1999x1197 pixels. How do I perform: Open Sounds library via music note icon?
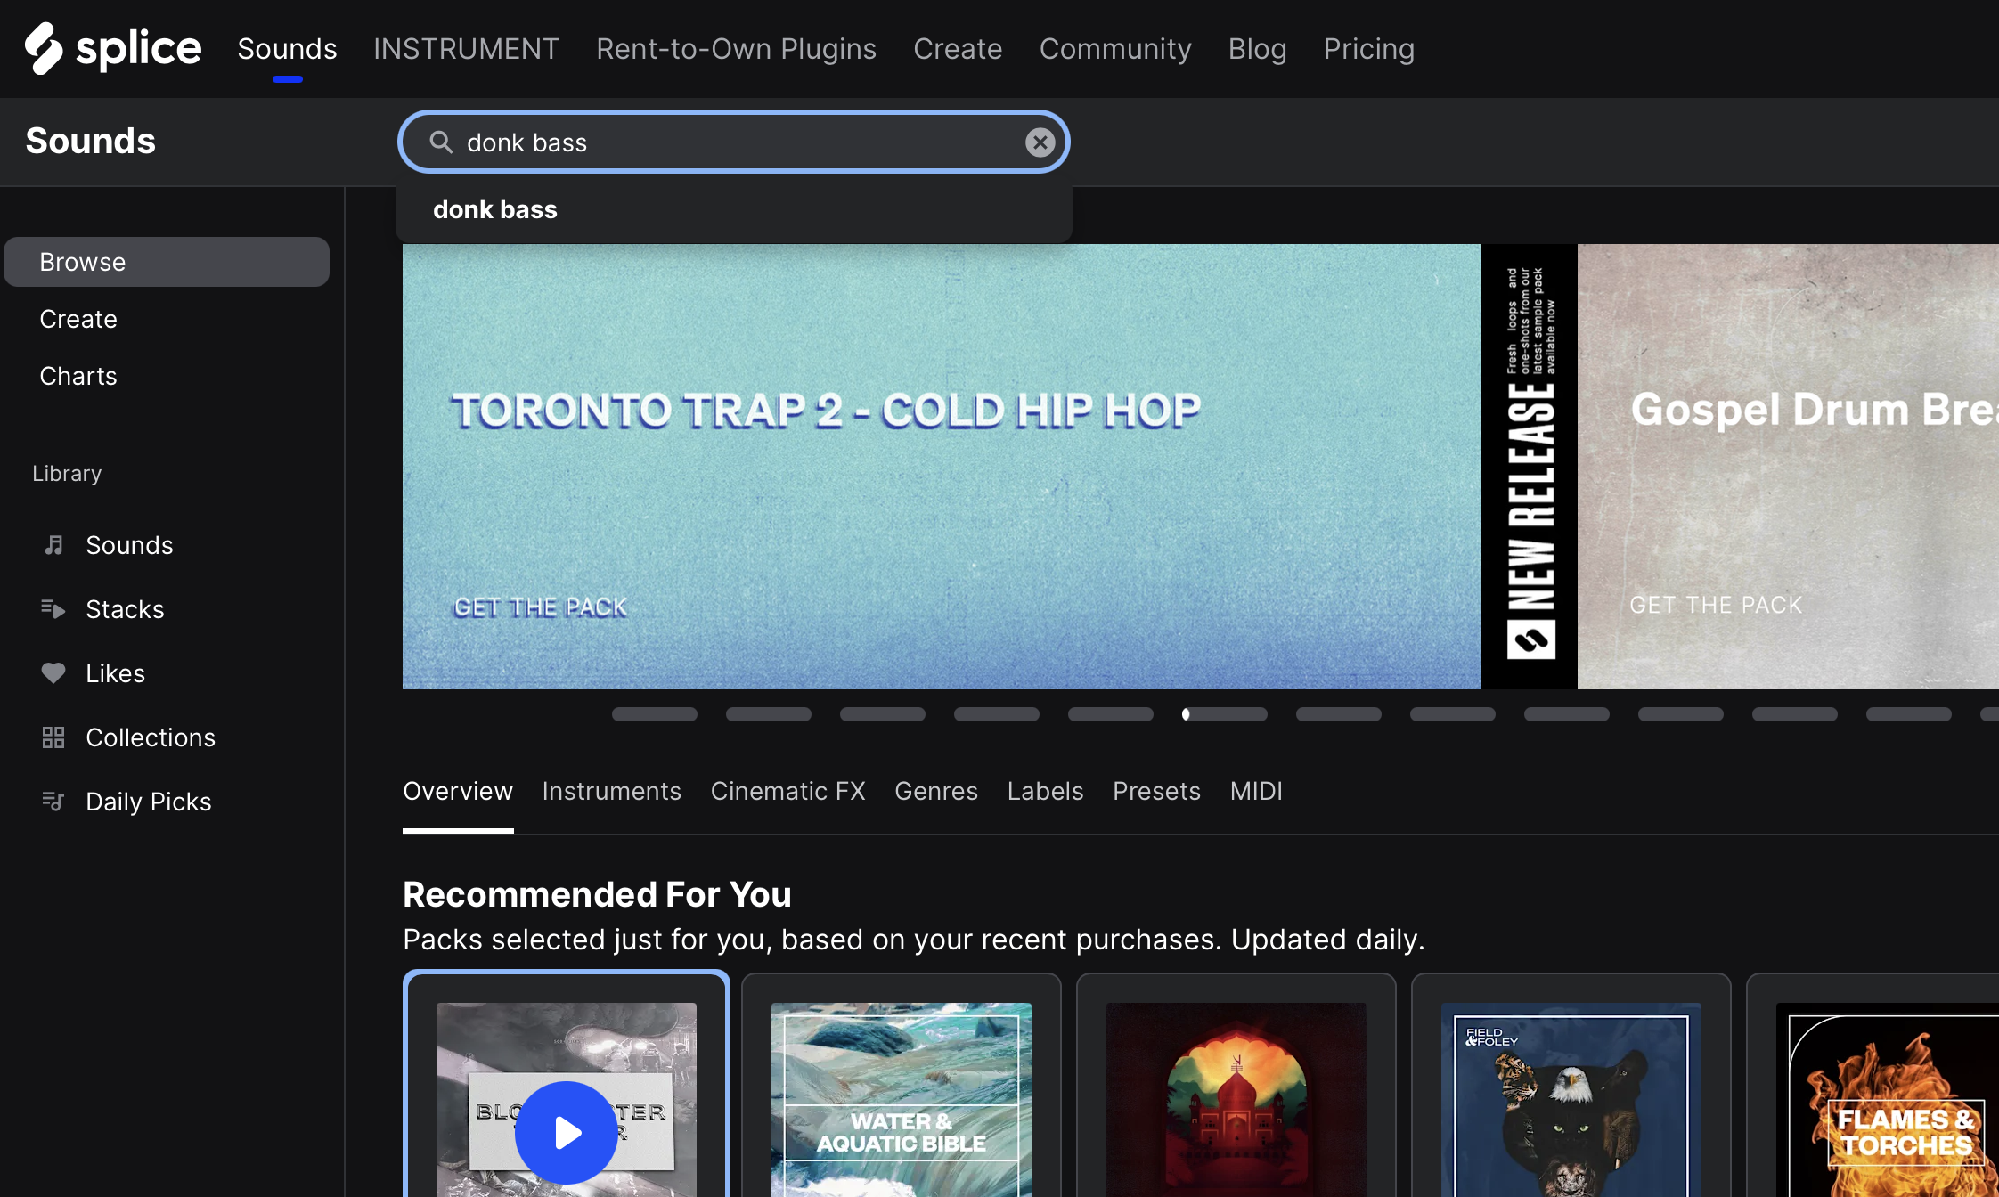coord(53,545)
